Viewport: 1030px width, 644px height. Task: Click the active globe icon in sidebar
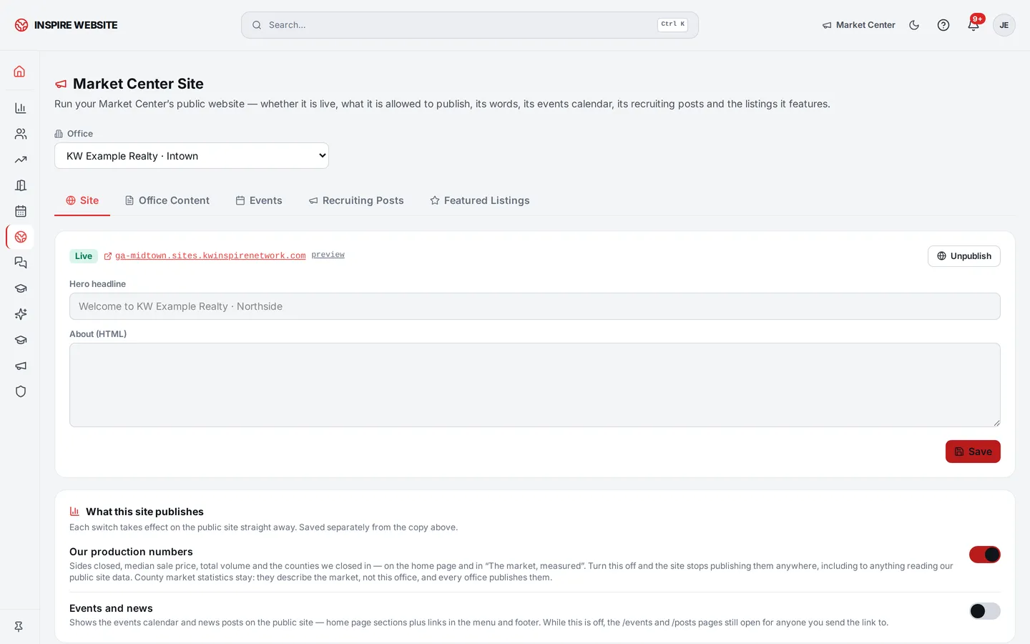pos(20,237)
